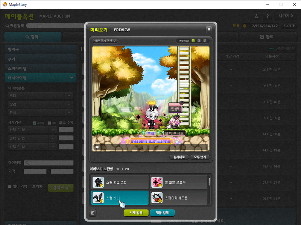This screenshot has width=301, height=225.
Task: Open third 선택 안 함 dropdown
Action: click(32, 147)
